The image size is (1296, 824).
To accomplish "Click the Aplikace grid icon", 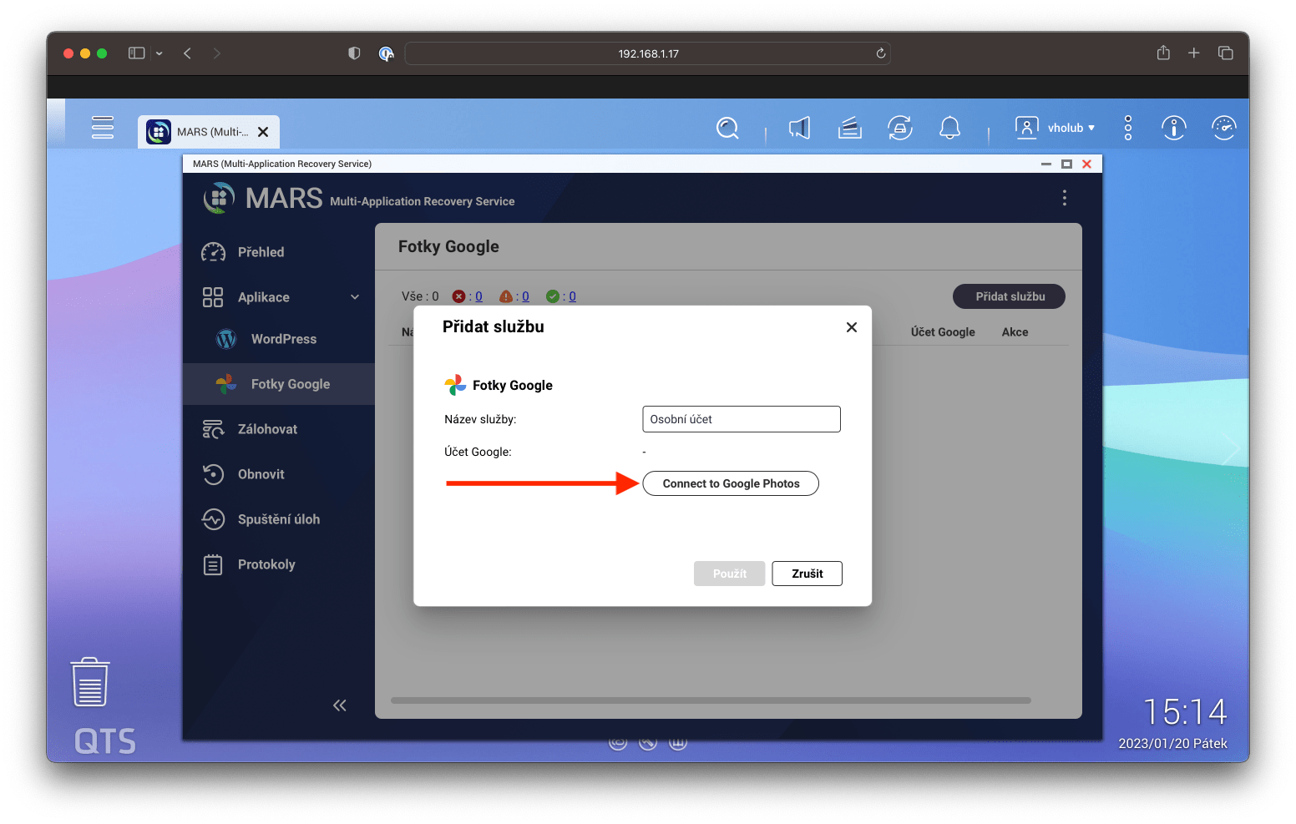I will [x=213, y=297].
